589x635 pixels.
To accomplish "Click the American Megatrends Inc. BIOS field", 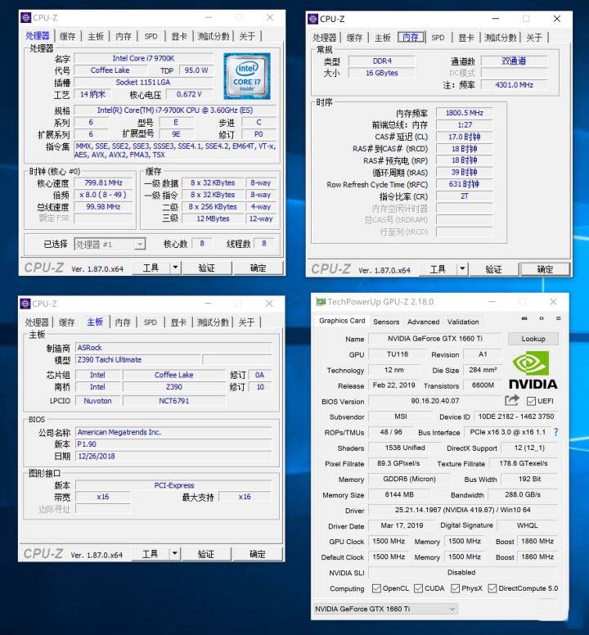I will click(x=173, y=432).
